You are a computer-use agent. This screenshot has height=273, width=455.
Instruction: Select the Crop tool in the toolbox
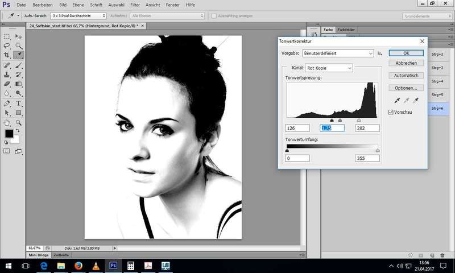(7, 55)
